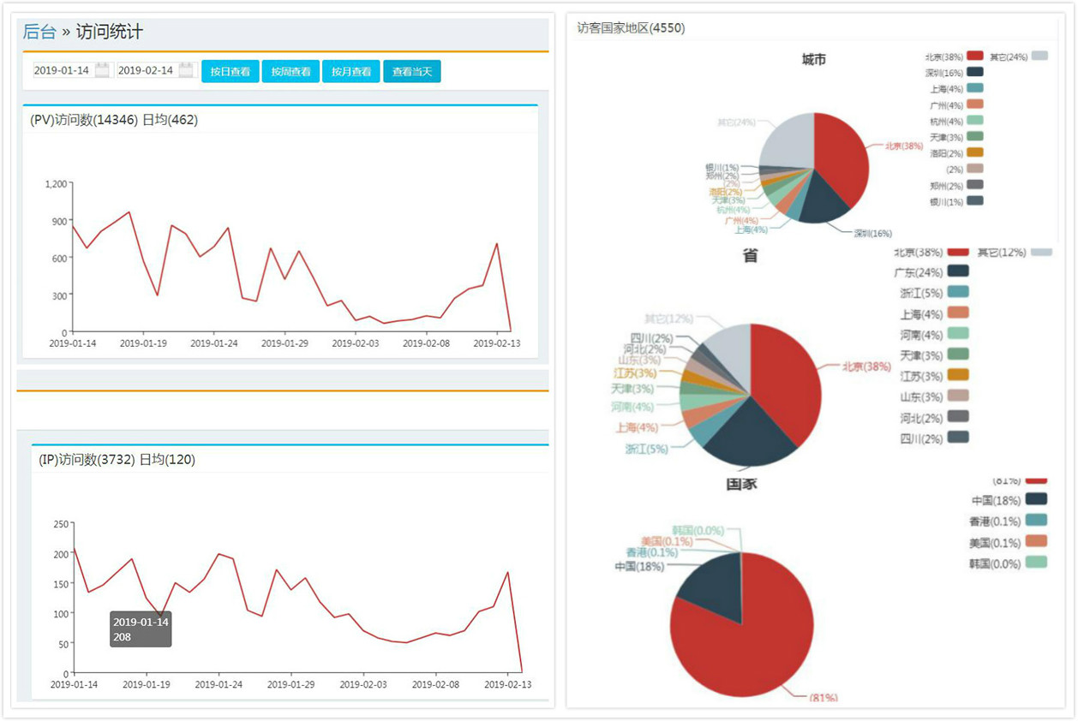Toggle 中国(18%) legend item in country chart

1009,499
